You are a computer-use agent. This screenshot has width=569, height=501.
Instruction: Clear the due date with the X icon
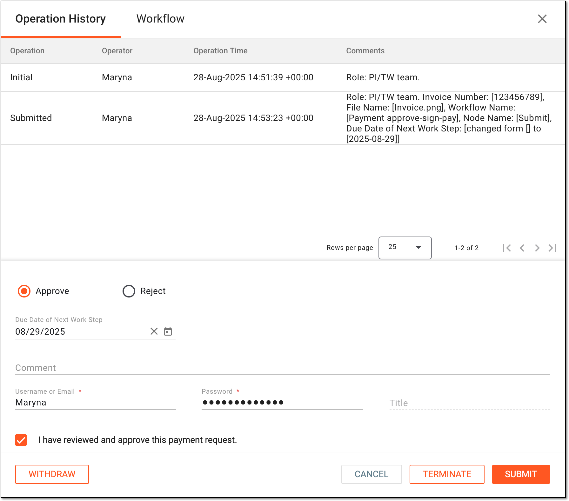coord(154,331)
